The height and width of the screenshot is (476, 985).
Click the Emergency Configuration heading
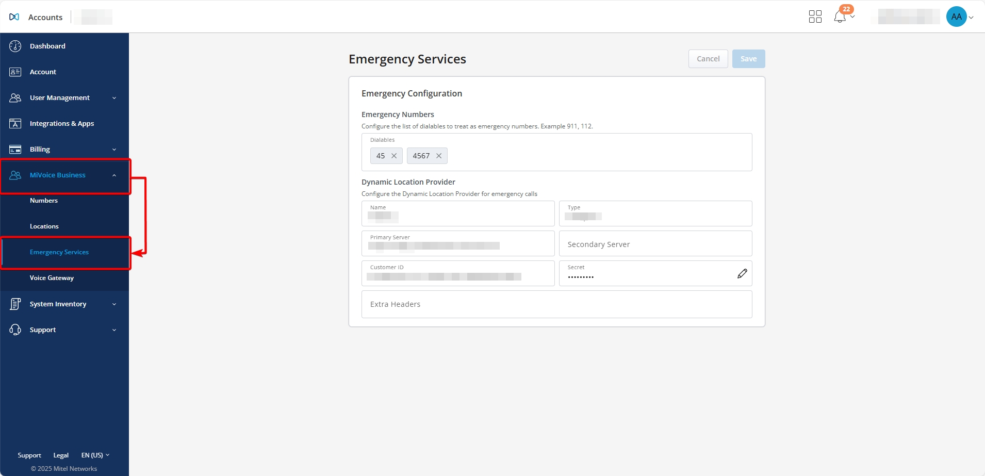(x=412, y=93)
